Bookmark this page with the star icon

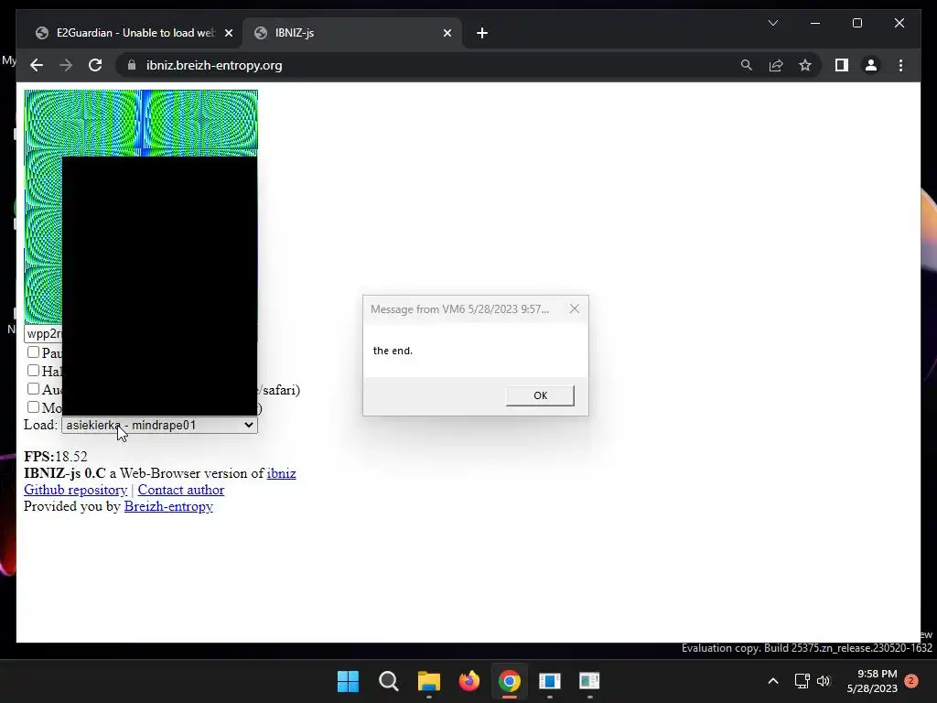coord(805,65)
